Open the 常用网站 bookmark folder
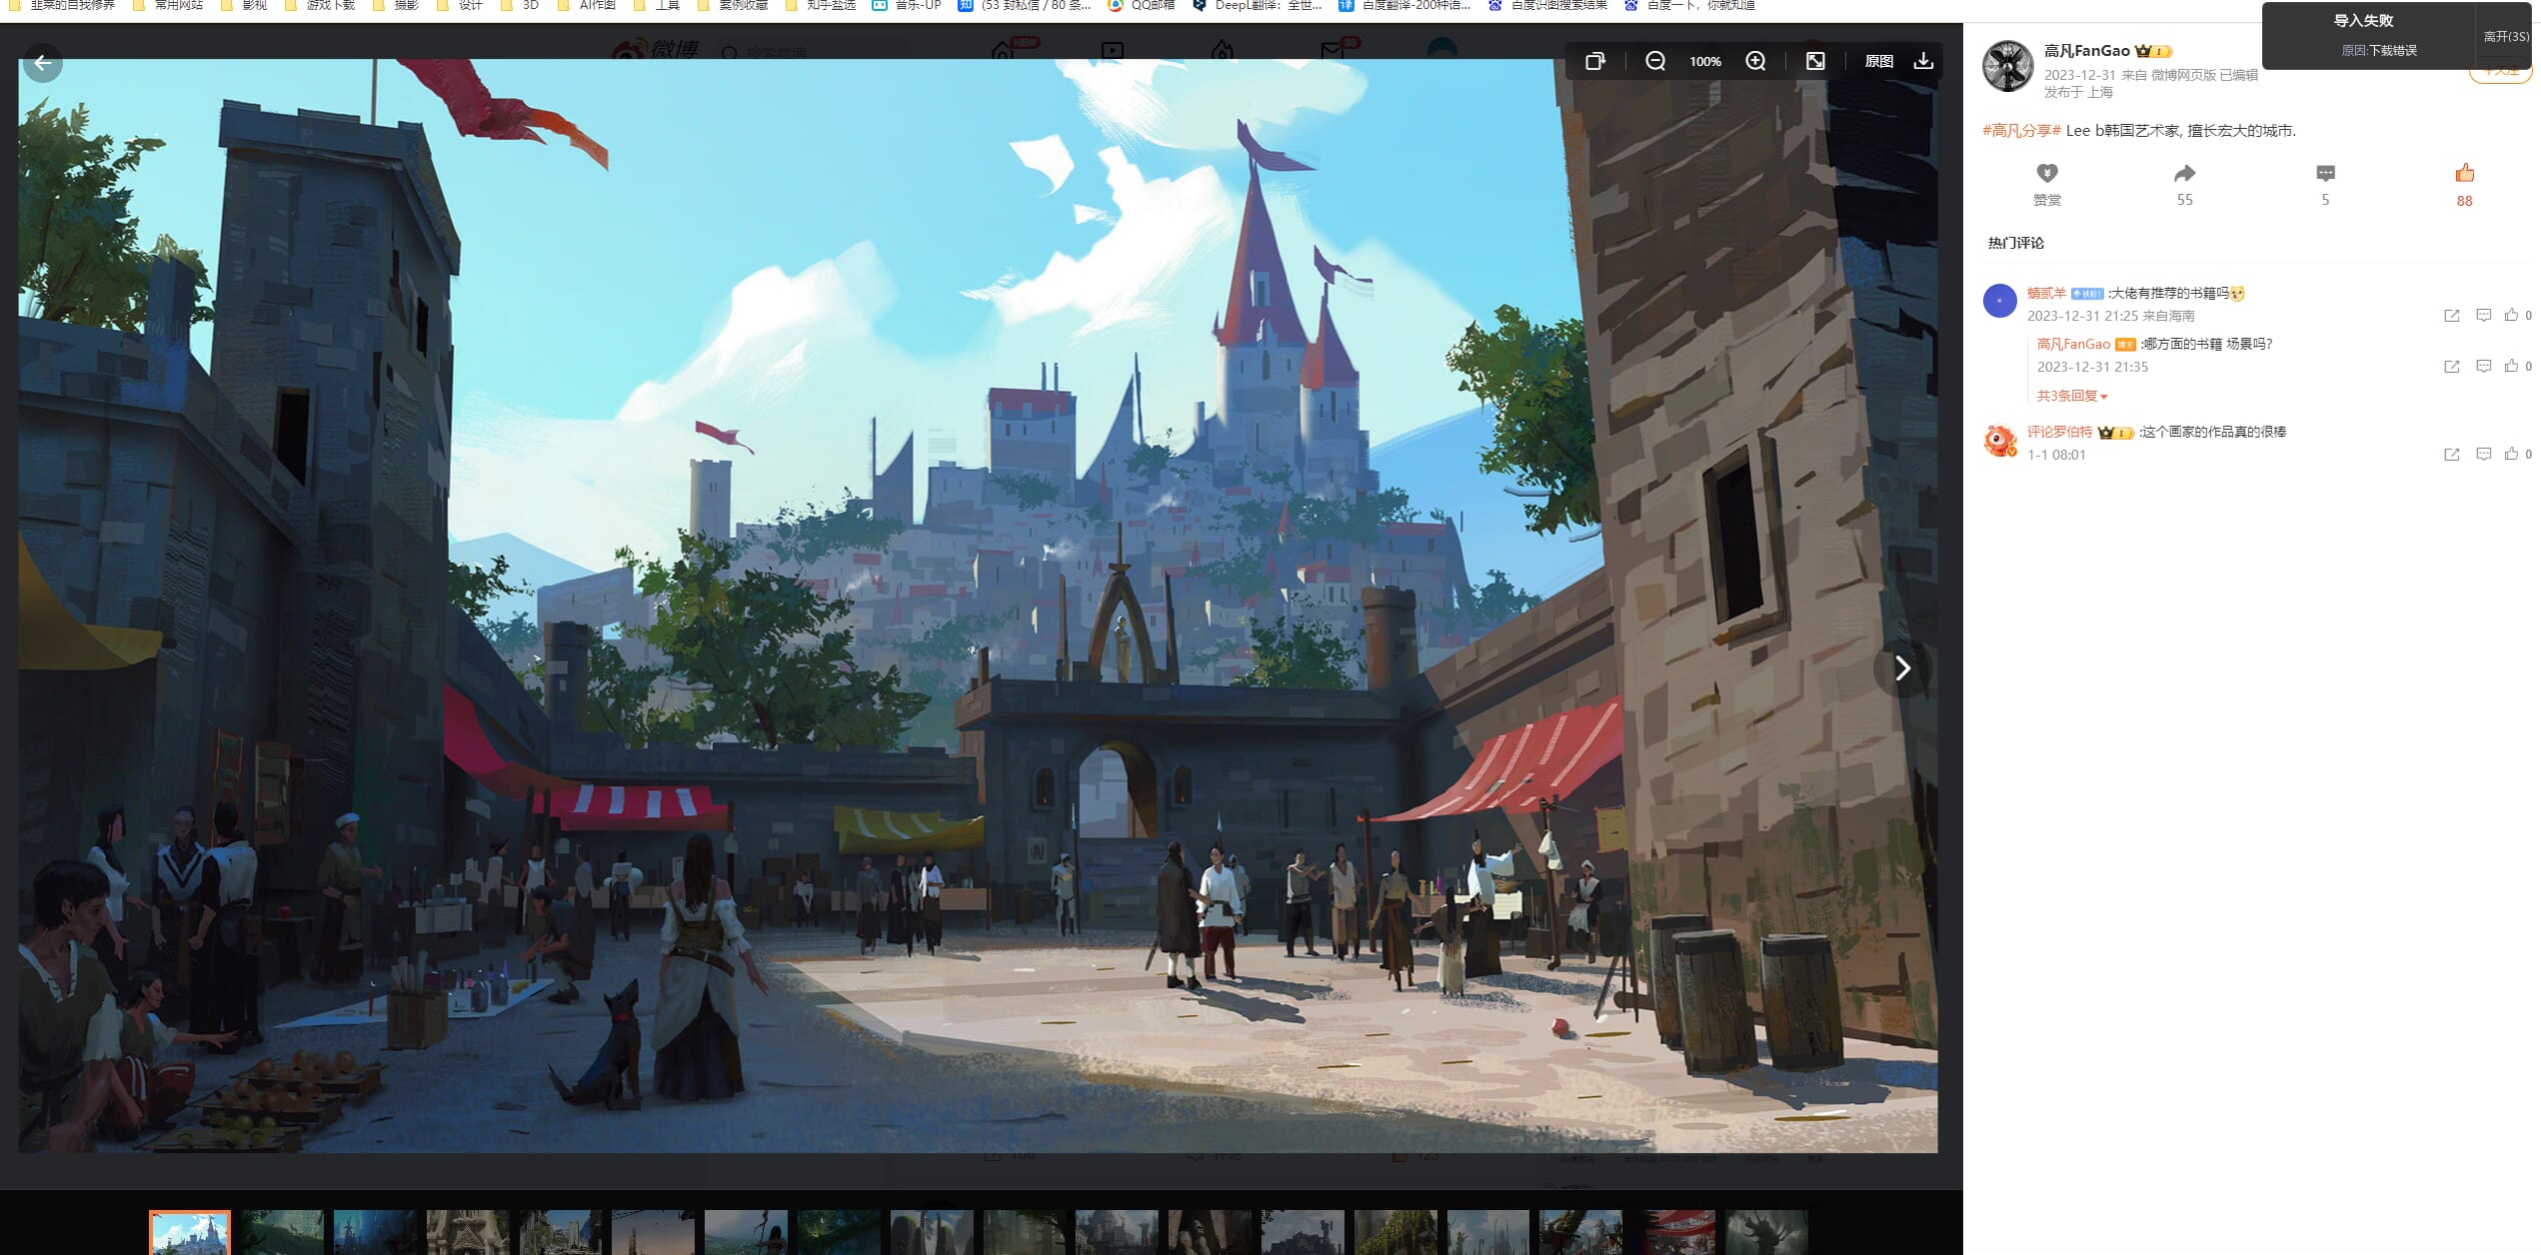This screenshot has height=1255, width=2541. click(168, 5)
